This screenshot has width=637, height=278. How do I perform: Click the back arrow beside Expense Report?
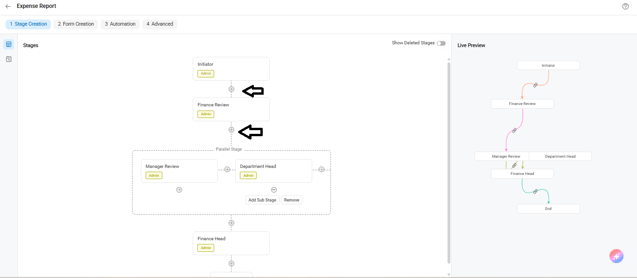[x=8, y=7]
